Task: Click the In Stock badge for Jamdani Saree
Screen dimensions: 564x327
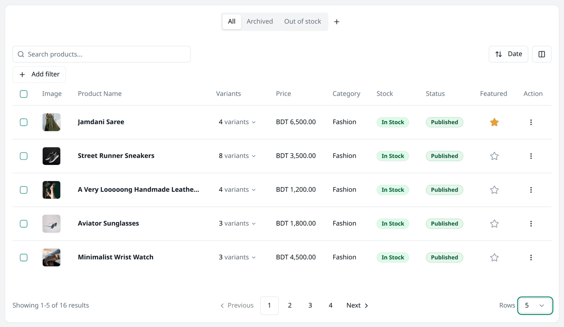Action: pyautogui.click(x=393, y=122)
